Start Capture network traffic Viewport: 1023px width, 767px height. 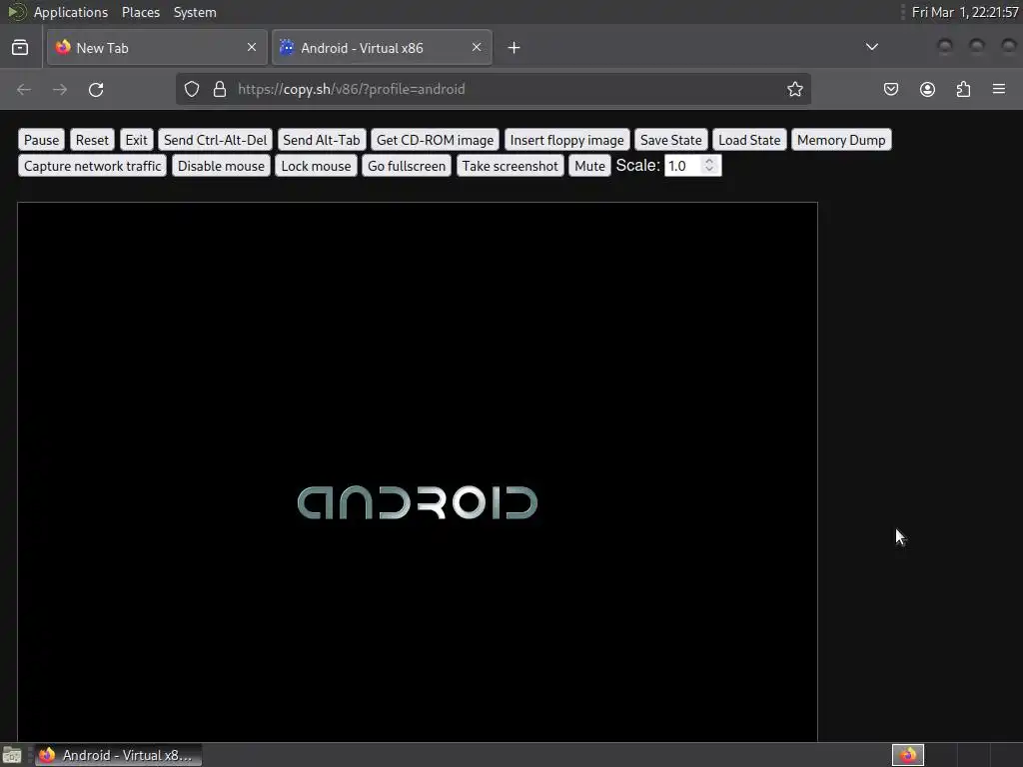click(93, 166)
